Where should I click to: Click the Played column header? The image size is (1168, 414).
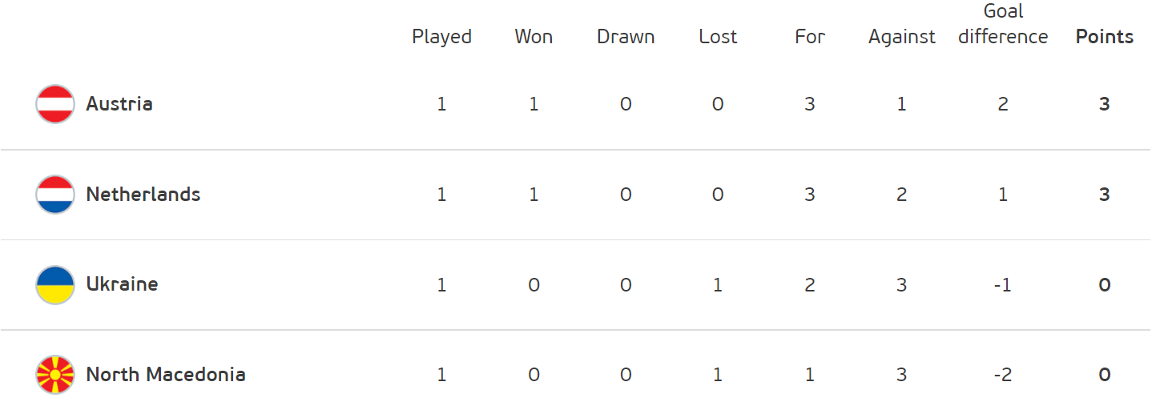[x=442, y=37]
